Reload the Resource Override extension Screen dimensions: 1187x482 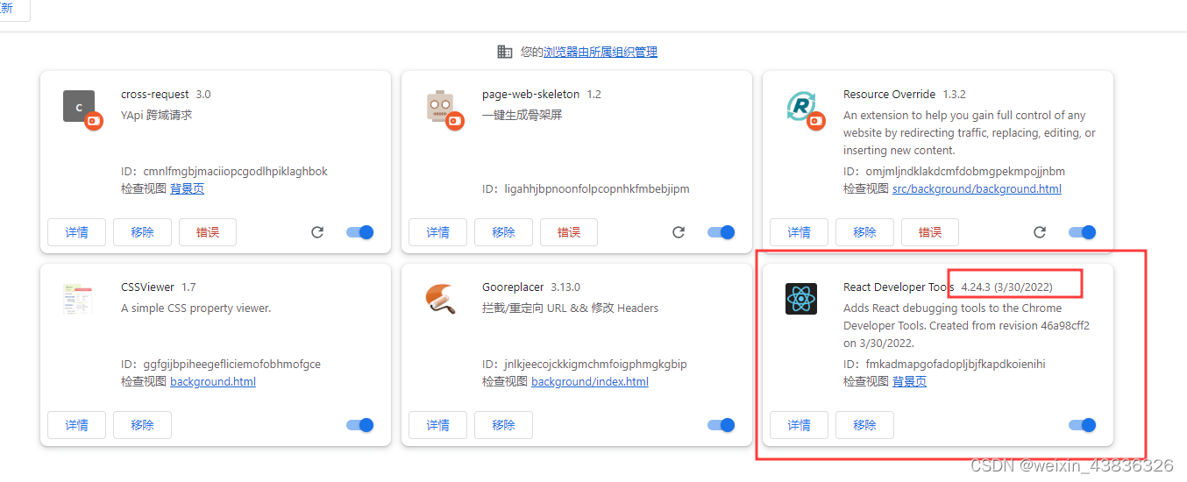coord(1040,232)
